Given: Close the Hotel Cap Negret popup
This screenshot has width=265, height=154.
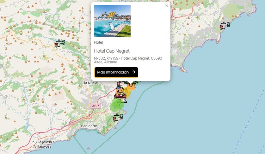Looking at the screenshot, I should click(x=166, y=6).
